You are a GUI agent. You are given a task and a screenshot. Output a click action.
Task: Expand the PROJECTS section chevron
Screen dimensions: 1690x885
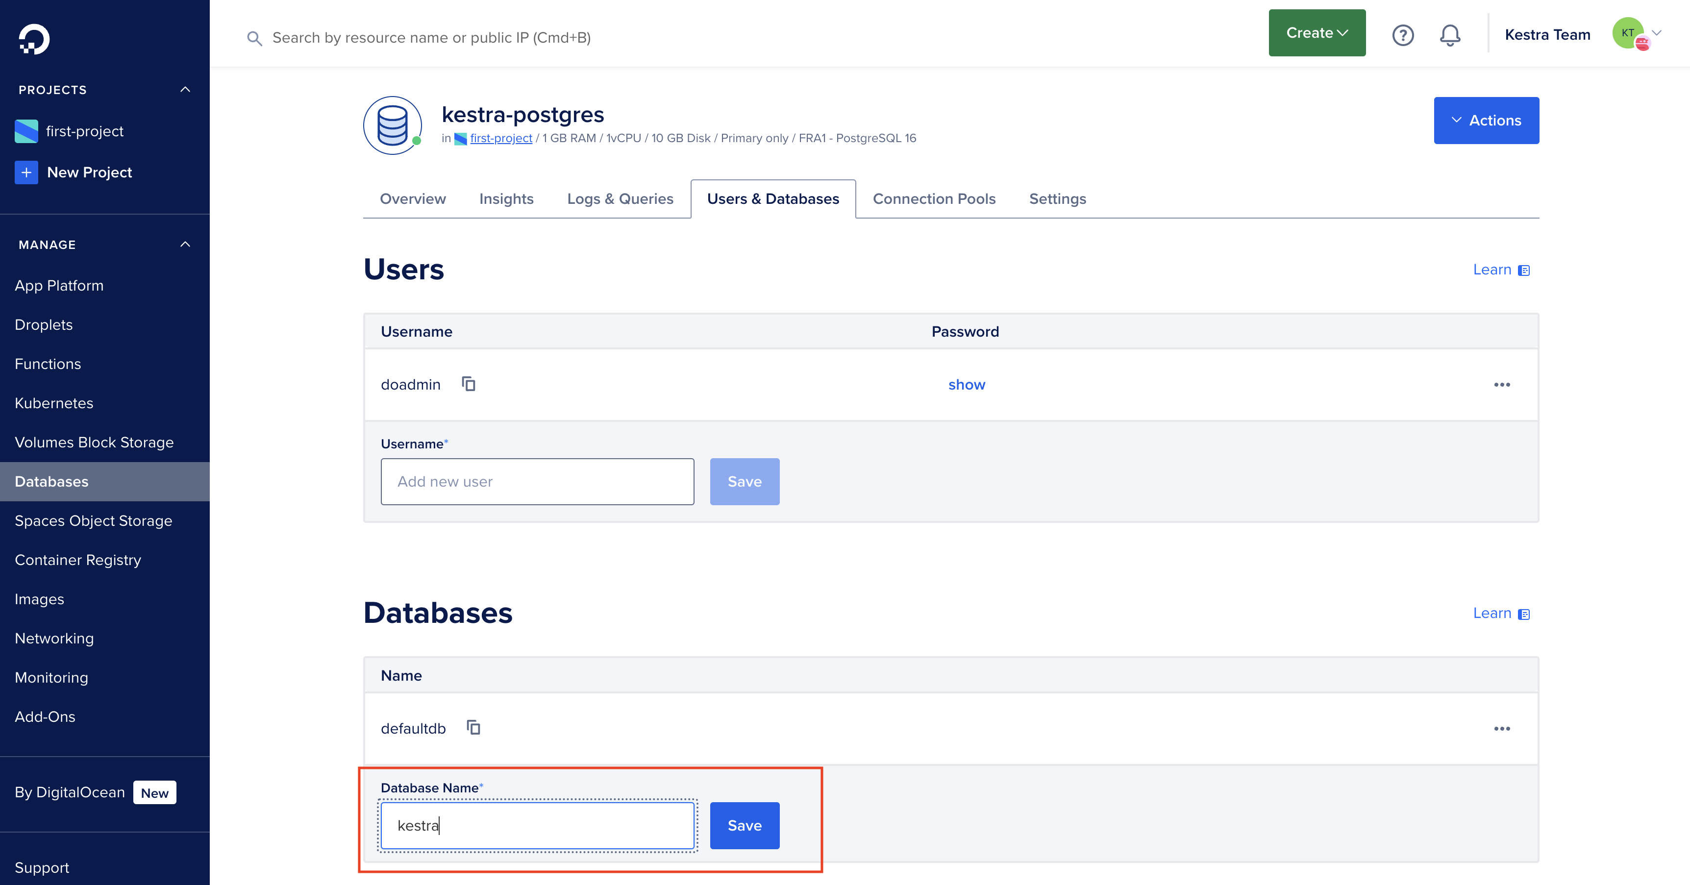tap(186, 89)
